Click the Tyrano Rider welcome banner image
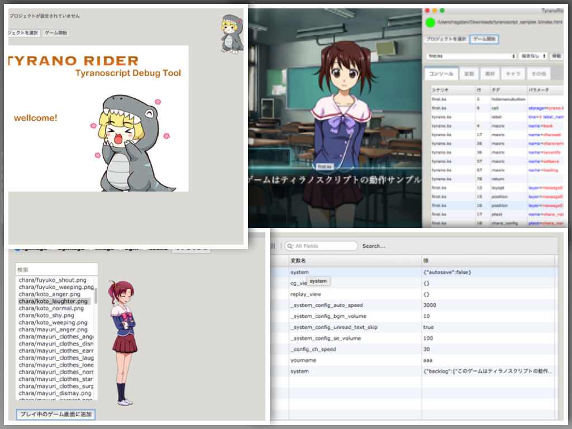This screenshot has width=572, height=429. click(x=98, y=118)
